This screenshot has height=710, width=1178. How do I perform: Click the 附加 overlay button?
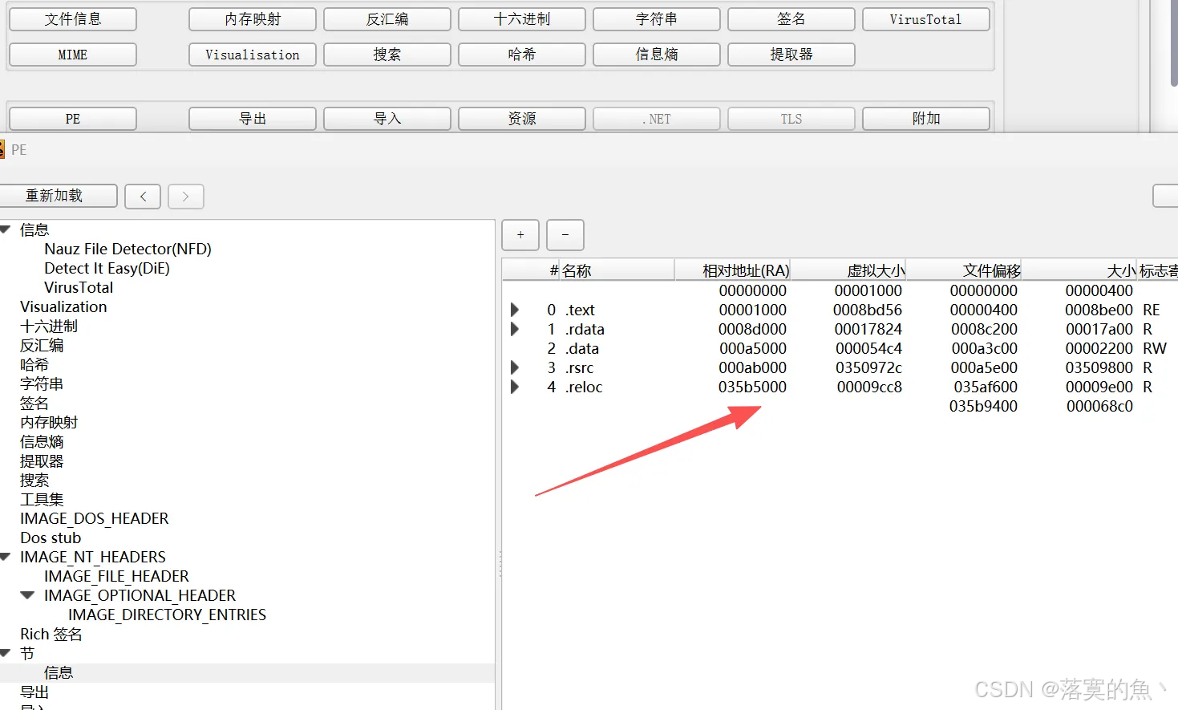coord(926,119)
